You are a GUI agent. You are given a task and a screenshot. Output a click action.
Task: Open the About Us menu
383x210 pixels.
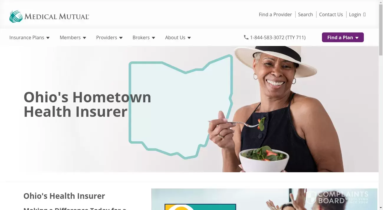point(178,37)
